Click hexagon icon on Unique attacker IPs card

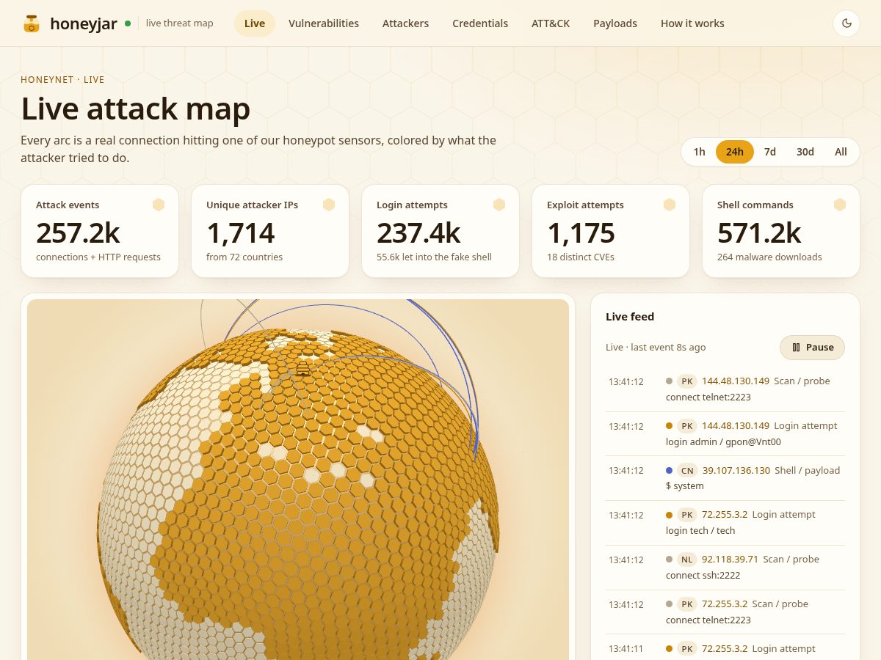(329, 205)
